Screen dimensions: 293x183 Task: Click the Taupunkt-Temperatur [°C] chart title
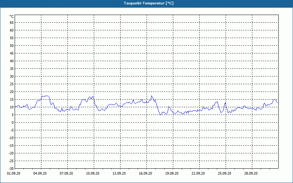tap(149, 3)
